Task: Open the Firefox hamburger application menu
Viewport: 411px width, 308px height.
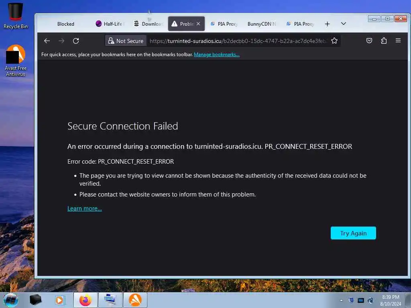Action: pos(398,41)
